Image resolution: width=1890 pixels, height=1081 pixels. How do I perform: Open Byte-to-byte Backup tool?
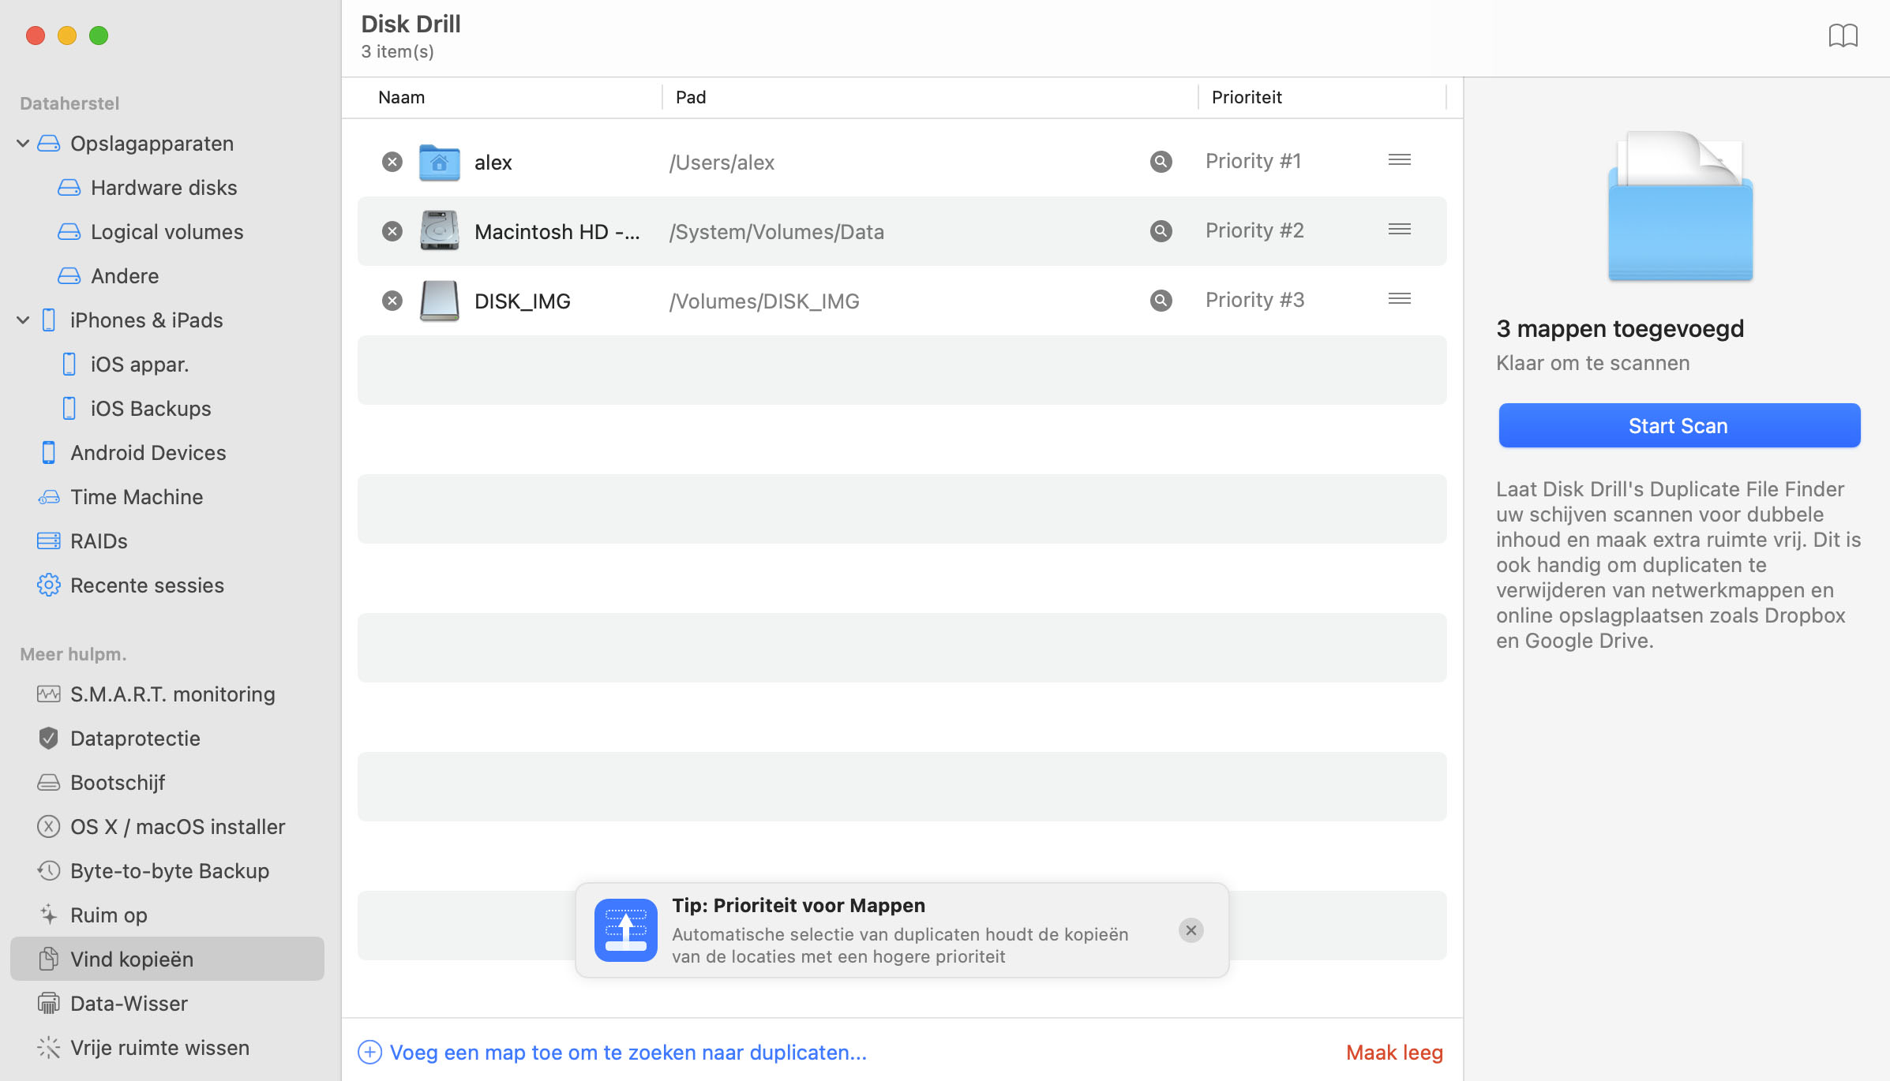click(170, 871)
